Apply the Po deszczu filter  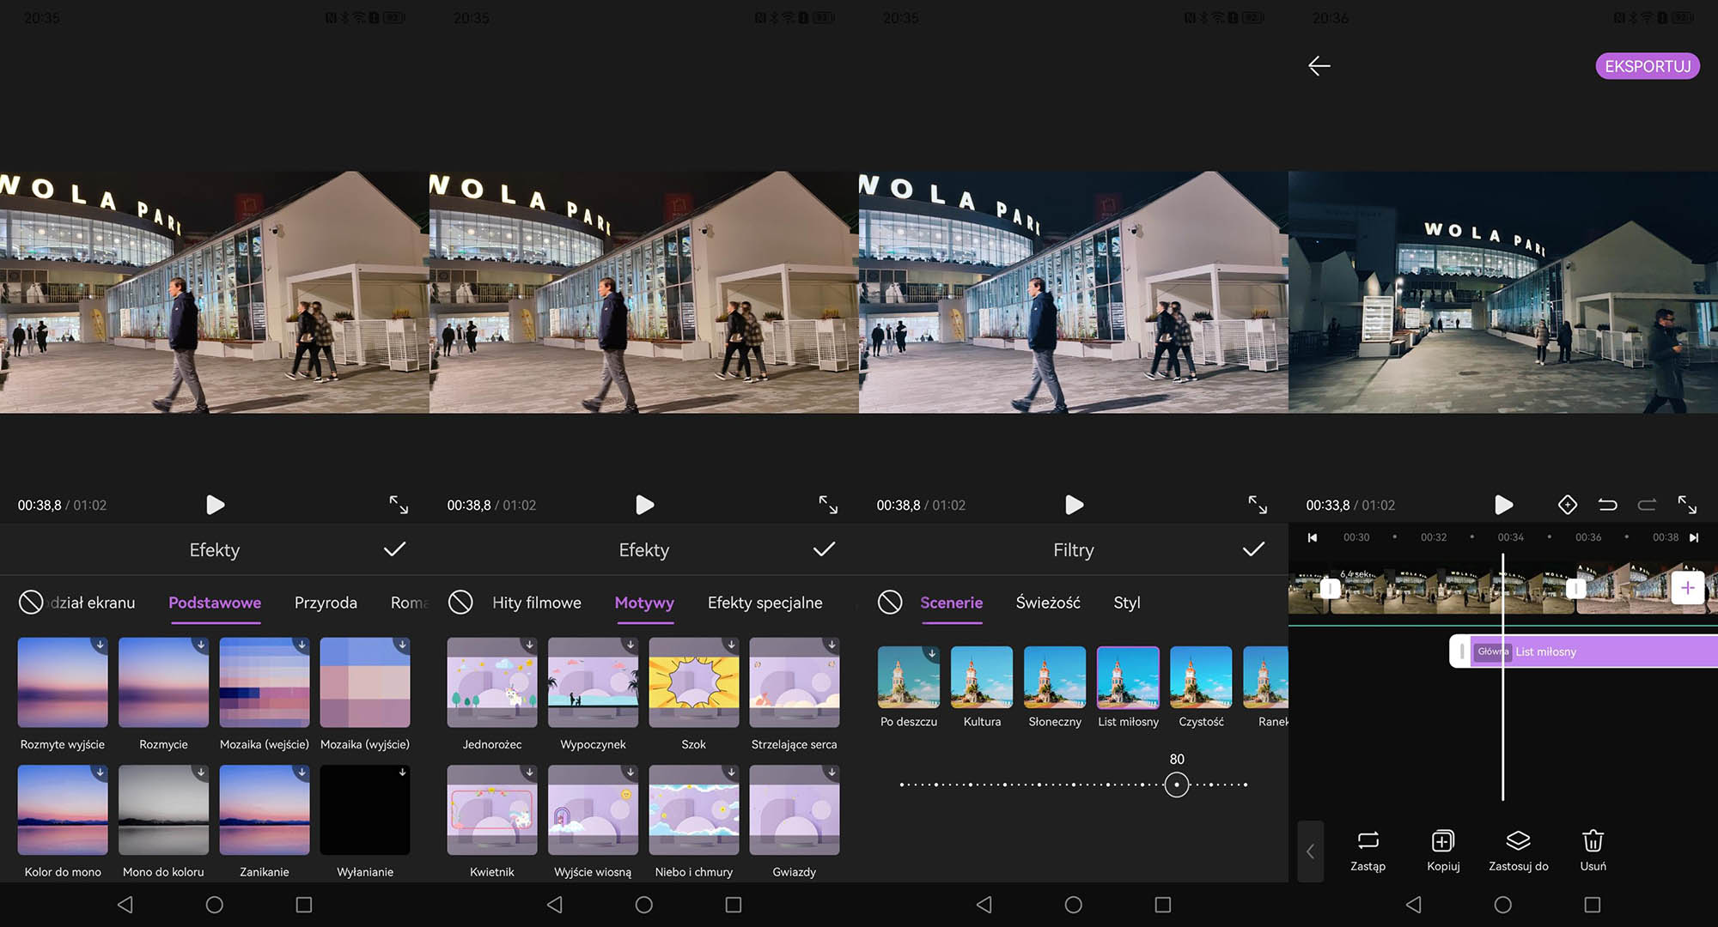pyautogui.click(x=909, y=677)
